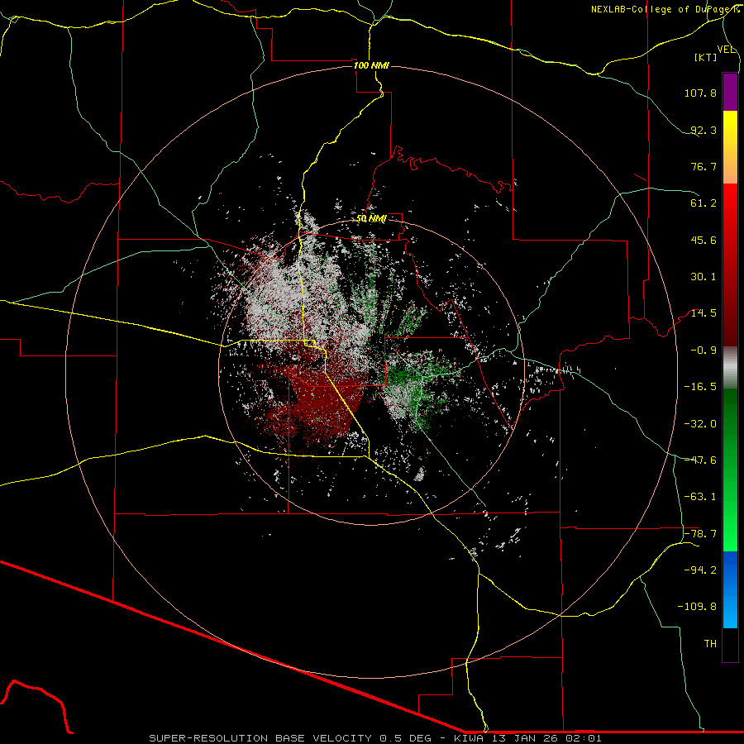The image size is (744, 744).
Task: Click the 61.2 legend value
Action: (x=703, y=203)
